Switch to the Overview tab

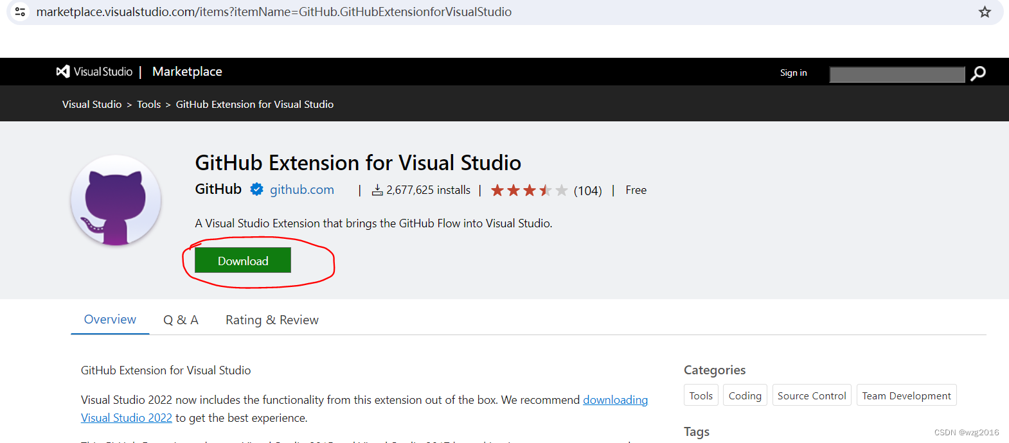pos(110,319)
